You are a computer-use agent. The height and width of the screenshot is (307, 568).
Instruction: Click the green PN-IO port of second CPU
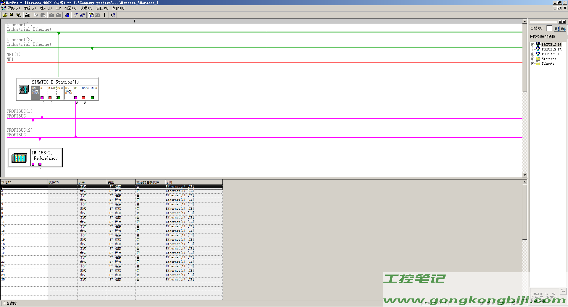[x=92, y=98]
